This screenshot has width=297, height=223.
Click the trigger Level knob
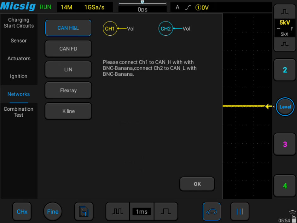point(285,107)
